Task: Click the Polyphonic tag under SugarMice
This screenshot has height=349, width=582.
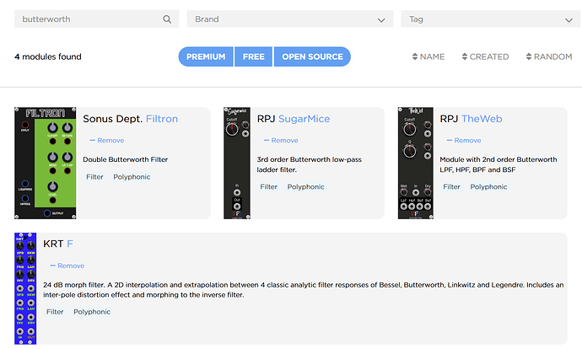Action: click(305, 186)
